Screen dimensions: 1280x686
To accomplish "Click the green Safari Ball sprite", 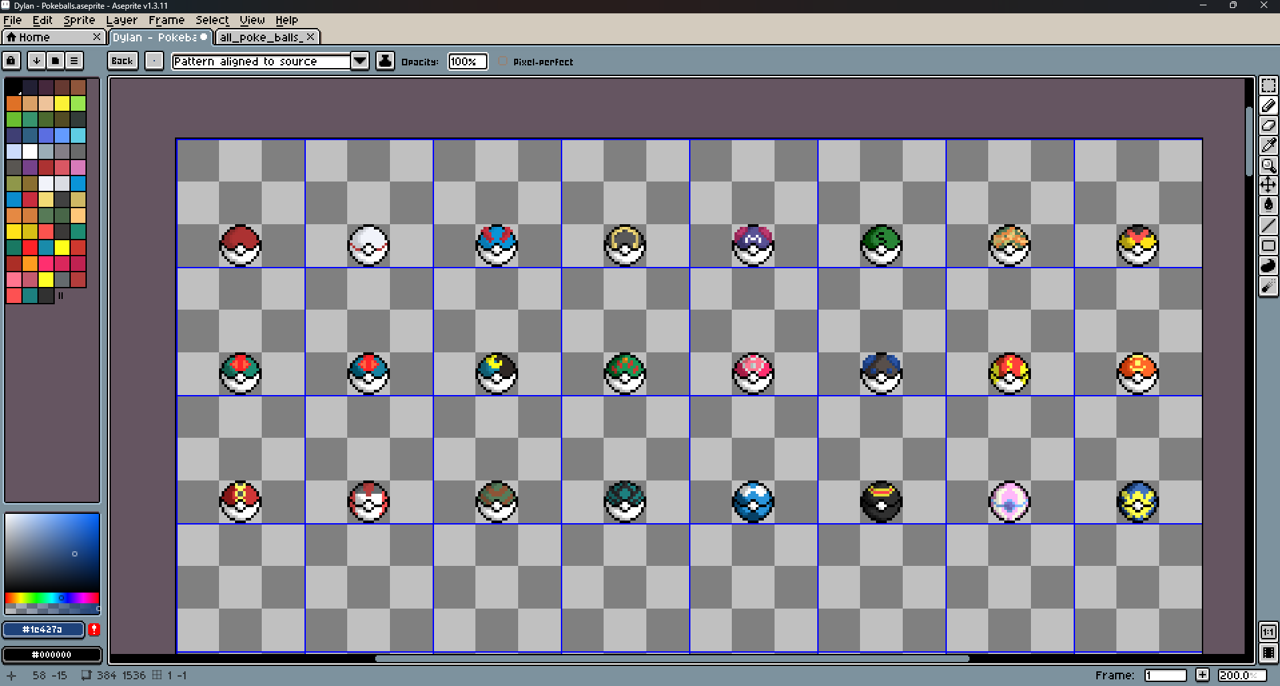I will click(x=881, y=245).
